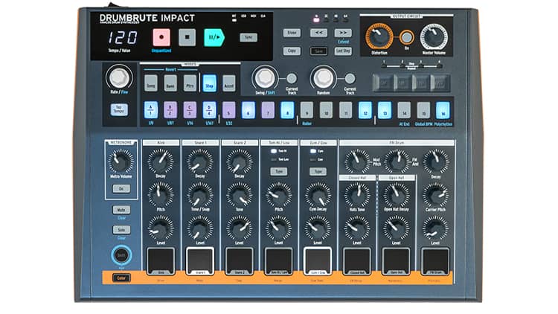This screenshot has width=558, height=314.
Task: Go forward with the >> Extend button
Action: (343, 33)
